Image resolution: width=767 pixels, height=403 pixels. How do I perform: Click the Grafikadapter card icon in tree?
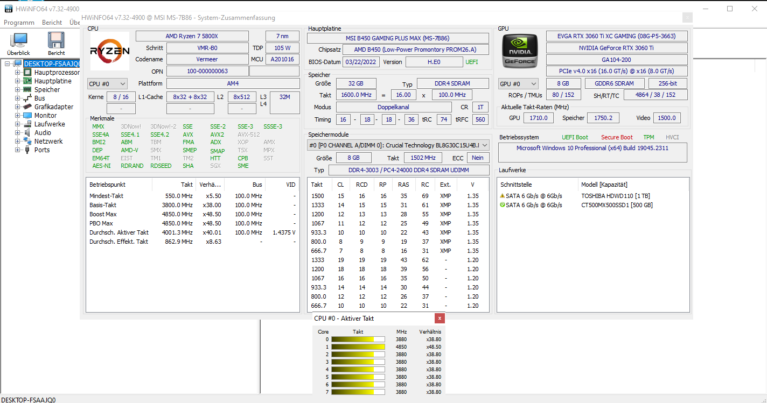click(27, 107)
